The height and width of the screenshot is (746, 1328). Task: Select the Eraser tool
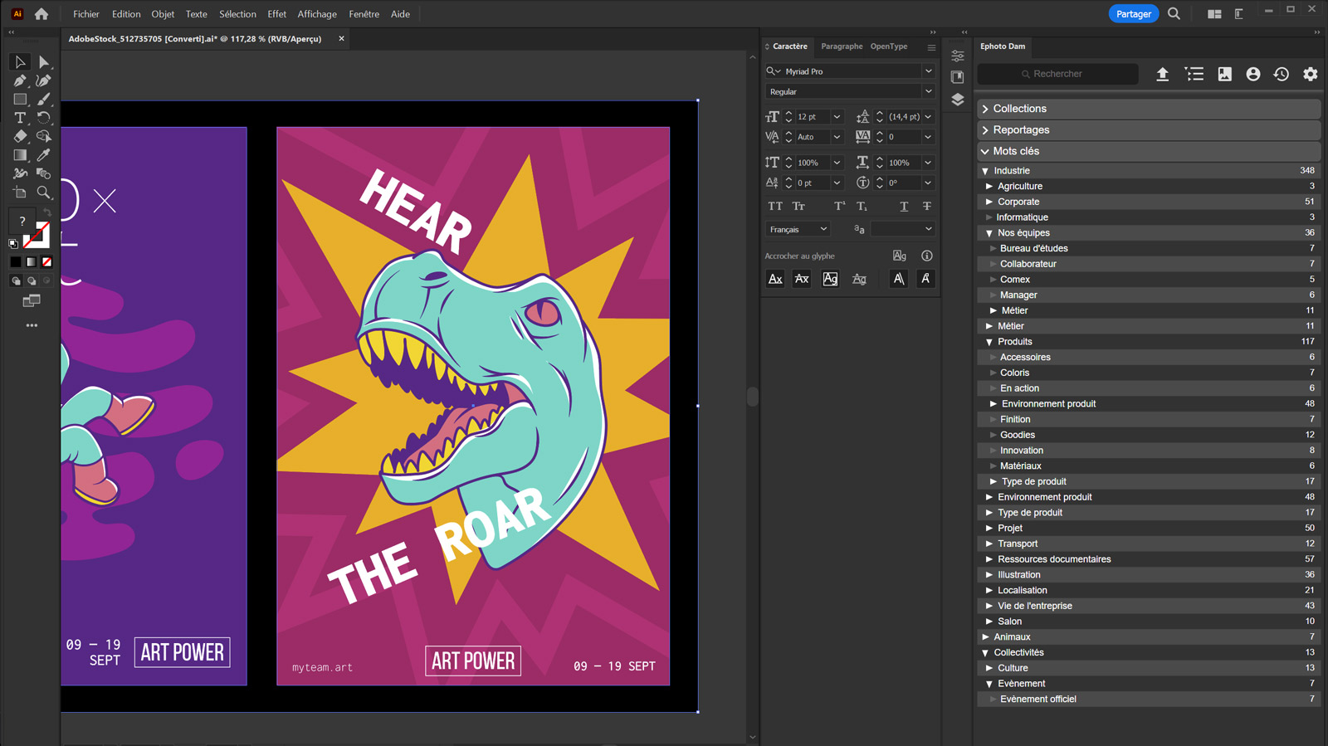(20, 136)
